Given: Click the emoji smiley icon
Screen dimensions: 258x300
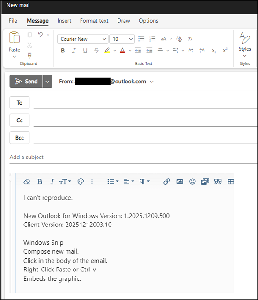Looking at the screenshot, I should 192,181.
